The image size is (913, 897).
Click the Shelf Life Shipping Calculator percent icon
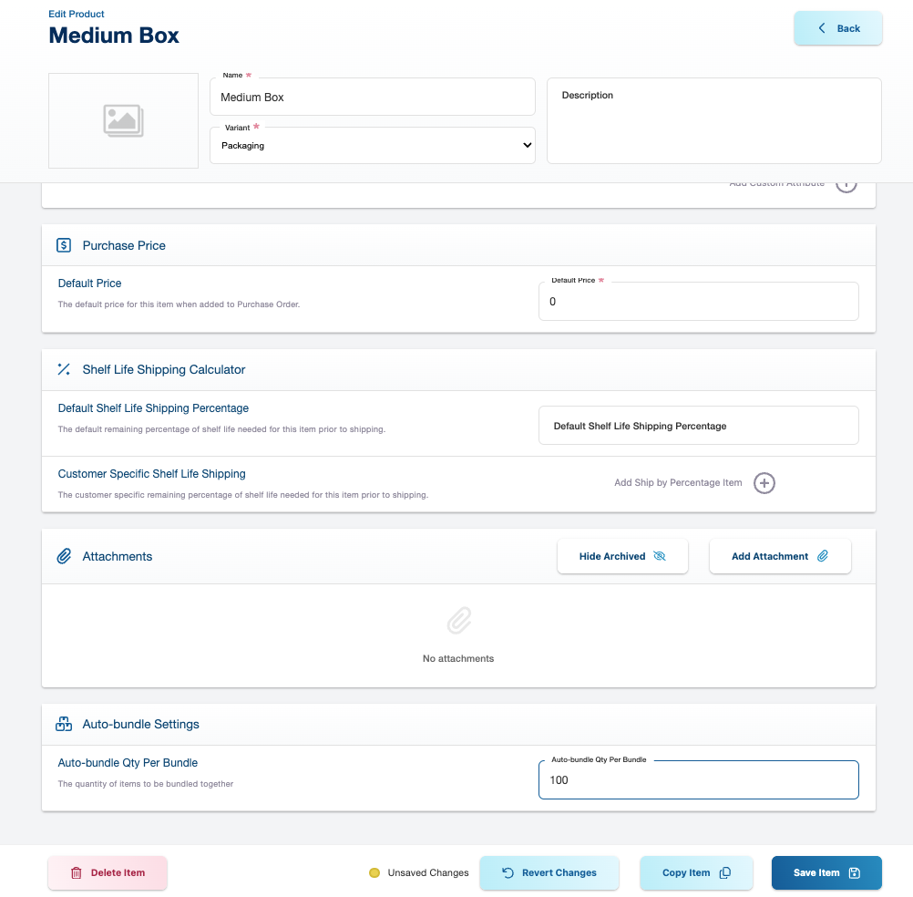pos(64,369)
